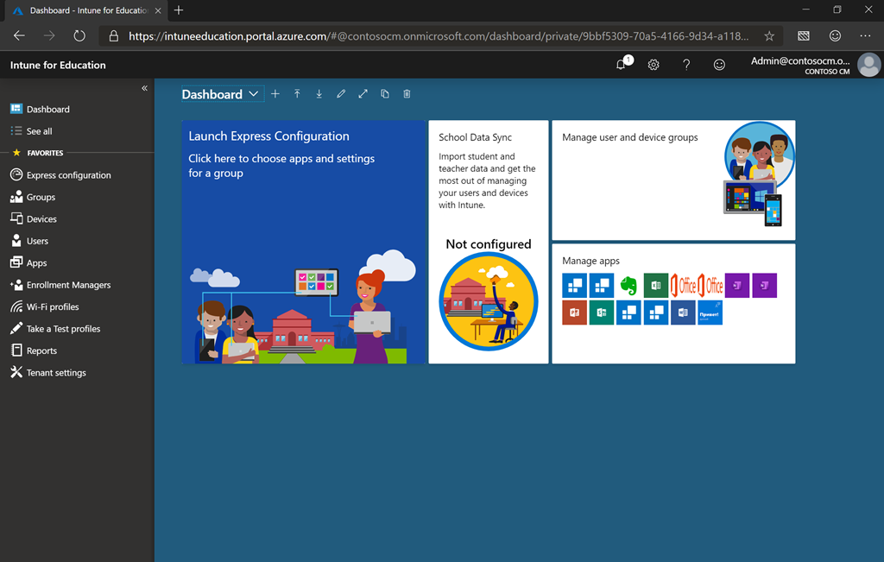Open the browser More options menu
The width and height of the screenshot is (884, 562).
tap(864, 35)
